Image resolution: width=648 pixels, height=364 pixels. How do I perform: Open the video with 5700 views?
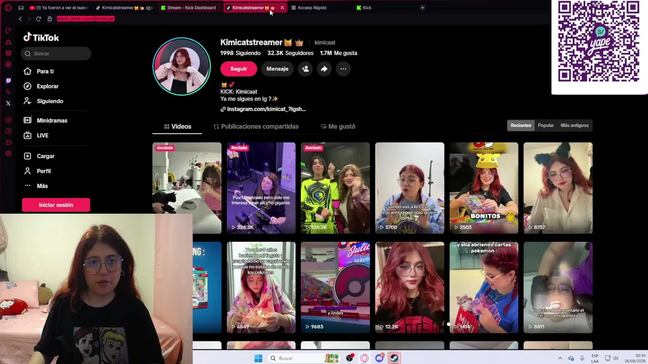[410, 188]
